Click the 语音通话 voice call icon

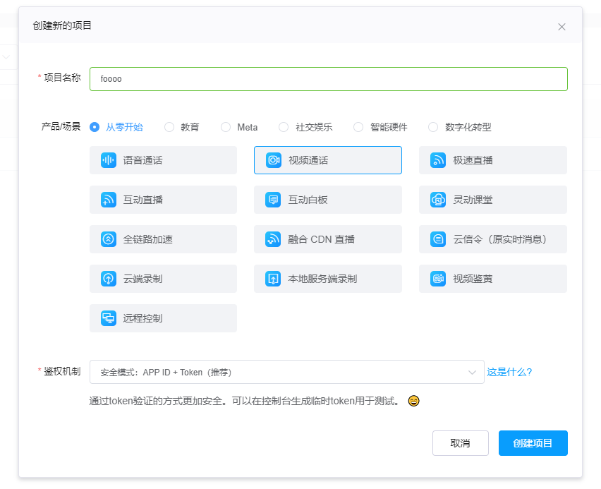click(x=108, y=160)
